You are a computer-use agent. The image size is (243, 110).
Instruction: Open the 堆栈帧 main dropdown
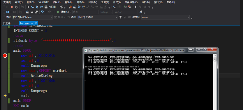pyautogui.click(x=165, y=17)
